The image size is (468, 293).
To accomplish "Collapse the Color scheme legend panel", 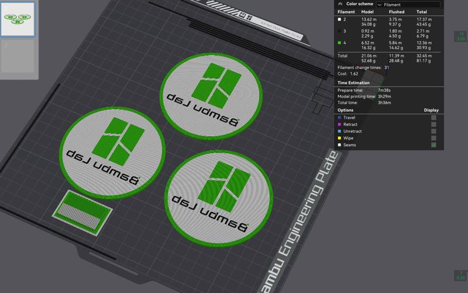I will click(340, 4).
